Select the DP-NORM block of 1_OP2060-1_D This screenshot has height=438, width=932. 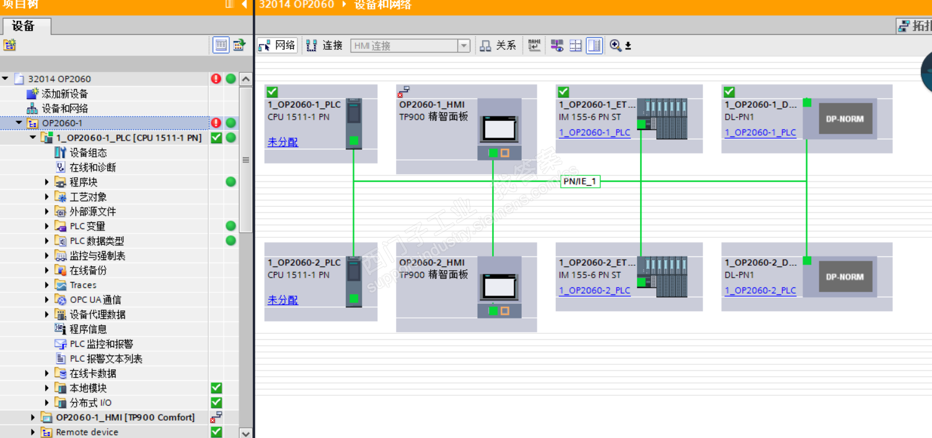(846, 118)
